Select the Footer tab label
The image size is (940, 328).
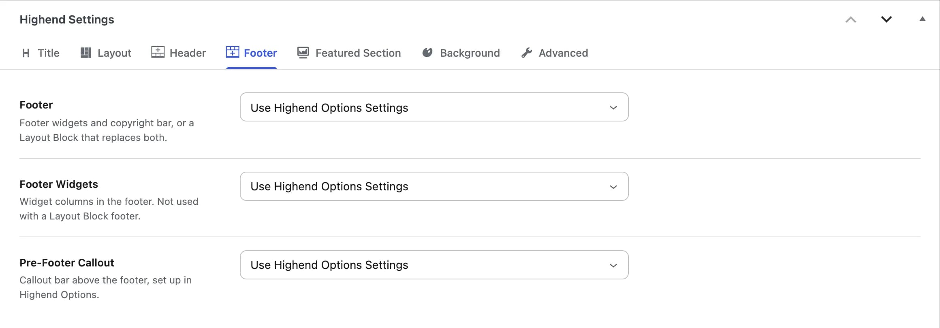(261, 53)
